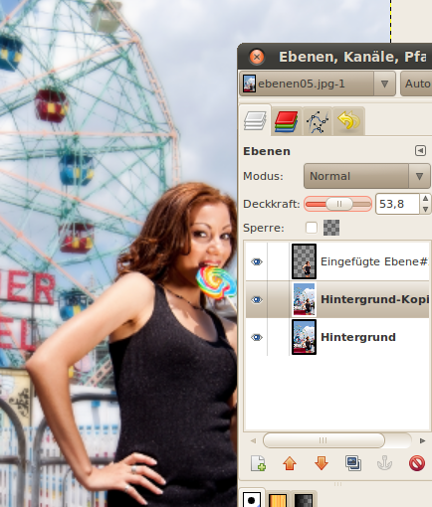Raise the selected layer
This screenshot has height=507, width=432.
pyautogui.click(x=290, y=463)
